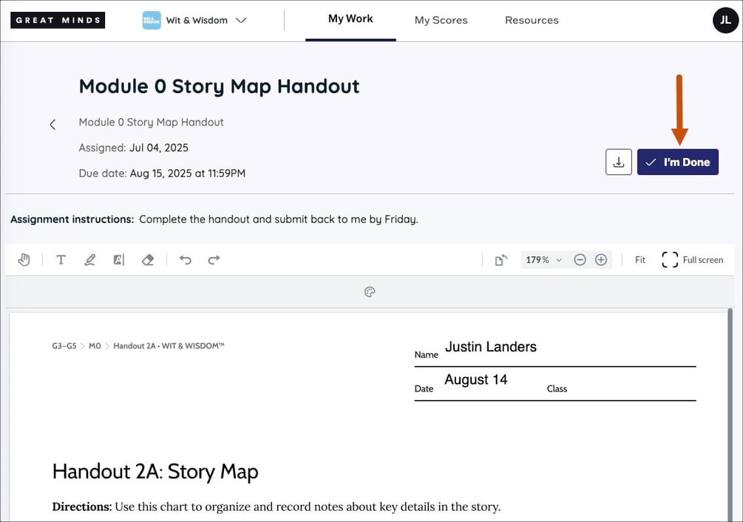Select the Text tool
This screenshot has height=522, width=743.
pos(61,260)
